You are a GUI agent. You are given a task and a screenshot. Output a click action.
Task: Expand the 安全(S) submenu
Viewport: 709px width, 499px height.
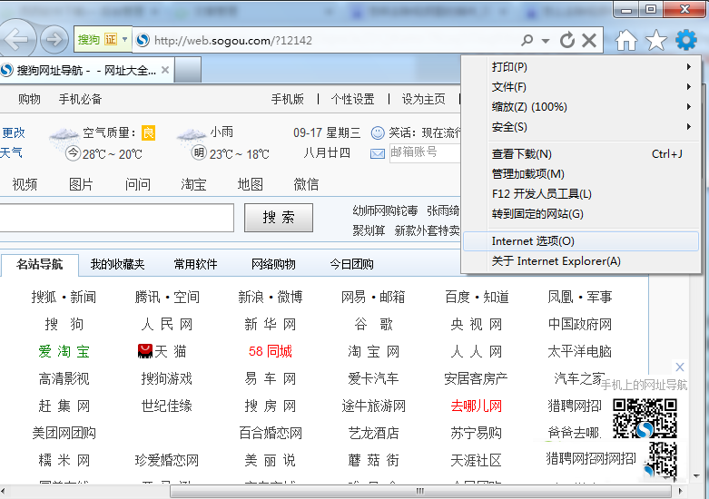689,126
